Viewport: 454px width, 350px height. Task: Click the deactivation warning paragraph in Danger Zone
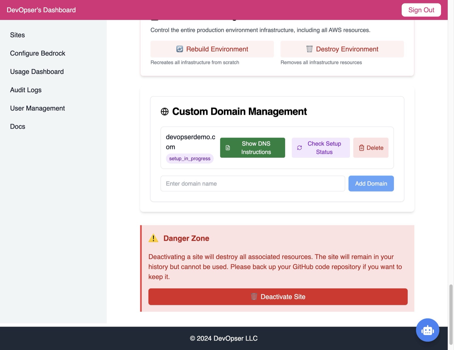[275, 267]
